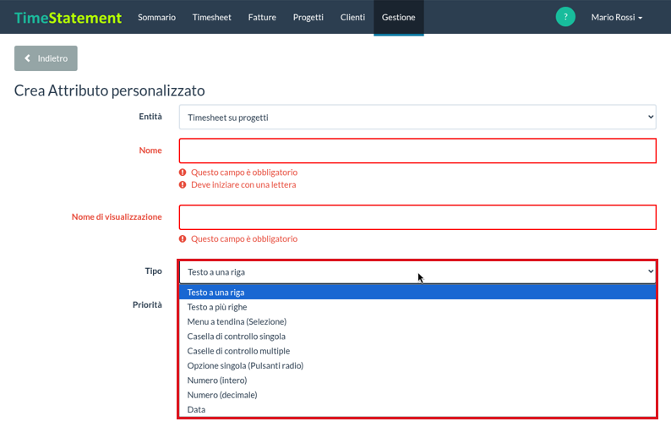Screen dimensions: 671x427
Task: Select the Data type option
Action: (417, 409)
